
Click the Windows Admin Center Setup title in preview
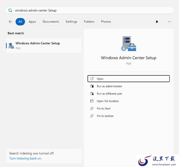click(x=129, y=58)
